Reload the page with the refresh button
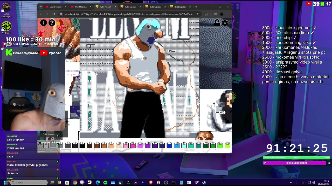 click(53, 14)
